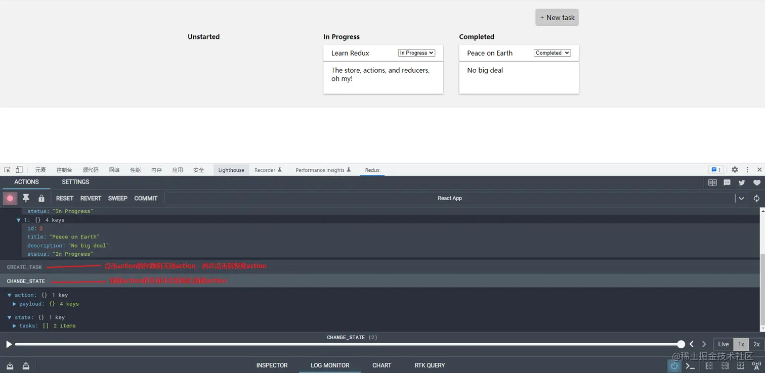765x373 pixels.
Task: Open the Redux DevTools documentation book icon
Action: [712, 182]
